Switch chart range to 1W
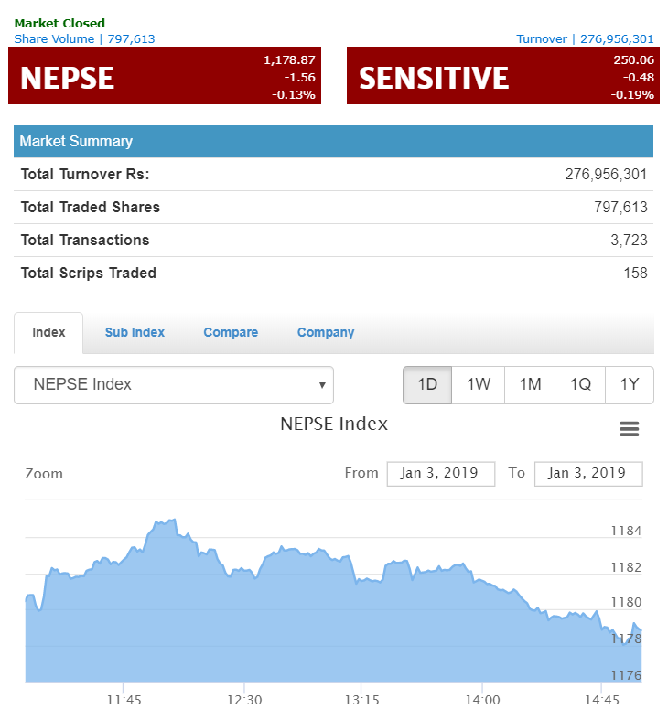Image resolution: width=668 pixels, height=720 pixels. tap(479, 385)
